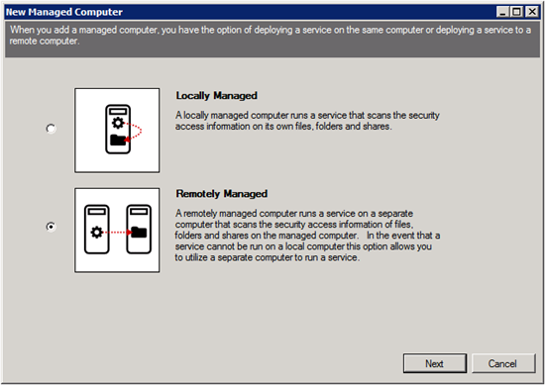Minimize the New Managed Computer window
Viewport: 545px width, 385px height.
pyautogui.click(x=502, y=12)
